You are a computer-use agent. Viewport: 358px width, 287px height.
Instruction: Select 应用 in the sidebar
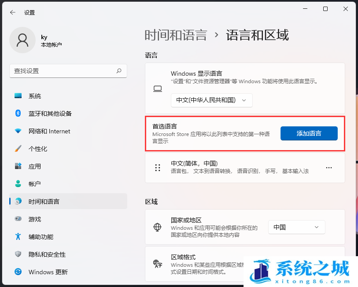(x=68, y=166)
